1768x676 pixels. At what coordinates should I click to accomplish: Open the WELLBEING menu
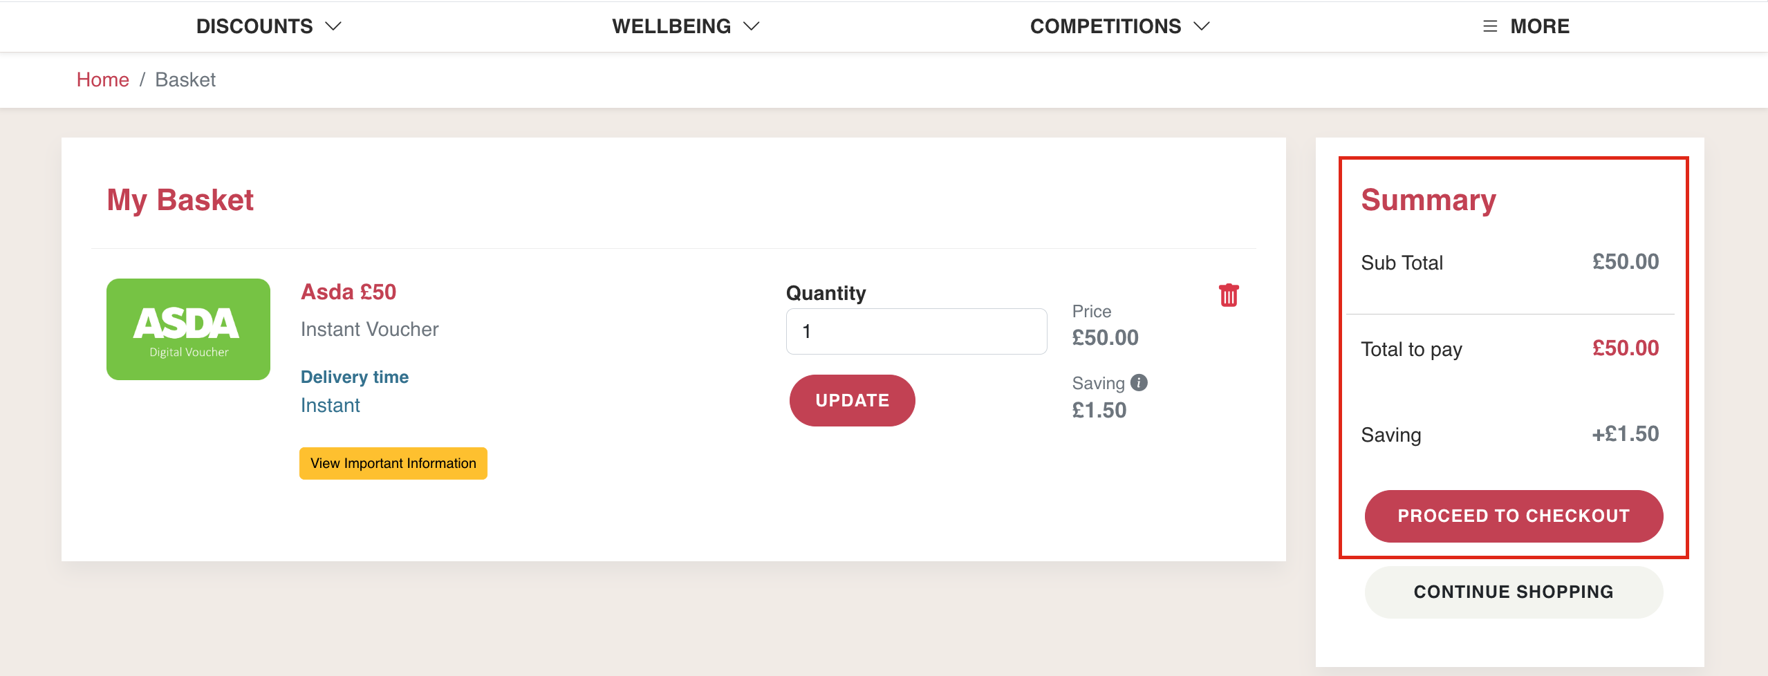[x=686, y=26]
